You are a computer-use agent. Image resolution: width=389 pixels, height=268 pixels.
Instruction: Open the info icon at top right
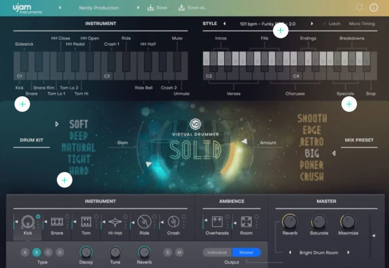tap(373, 8)
